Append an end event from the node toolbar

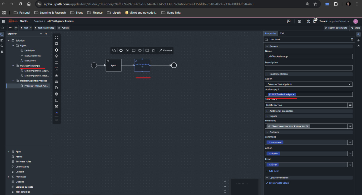(x=121, y=50)
